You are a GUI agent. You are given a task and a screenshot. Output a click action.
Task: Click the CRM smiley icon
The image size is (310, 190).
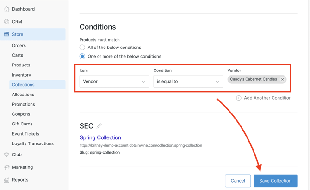[6, 22]
